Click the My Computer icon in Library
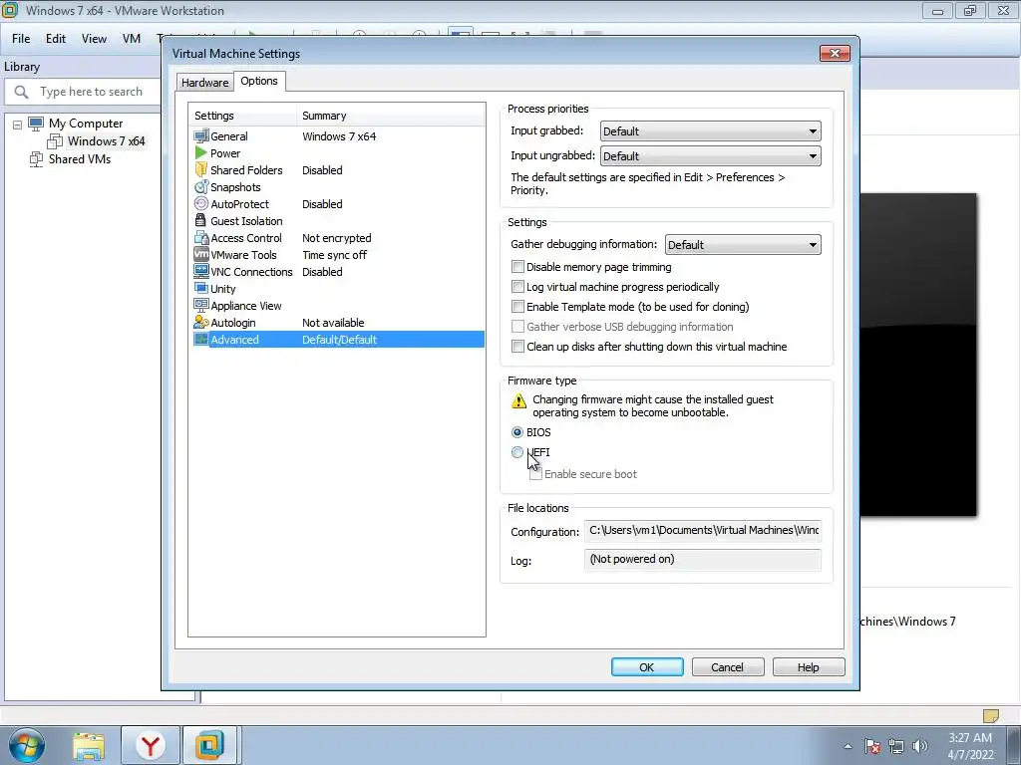 pos(36,123)
